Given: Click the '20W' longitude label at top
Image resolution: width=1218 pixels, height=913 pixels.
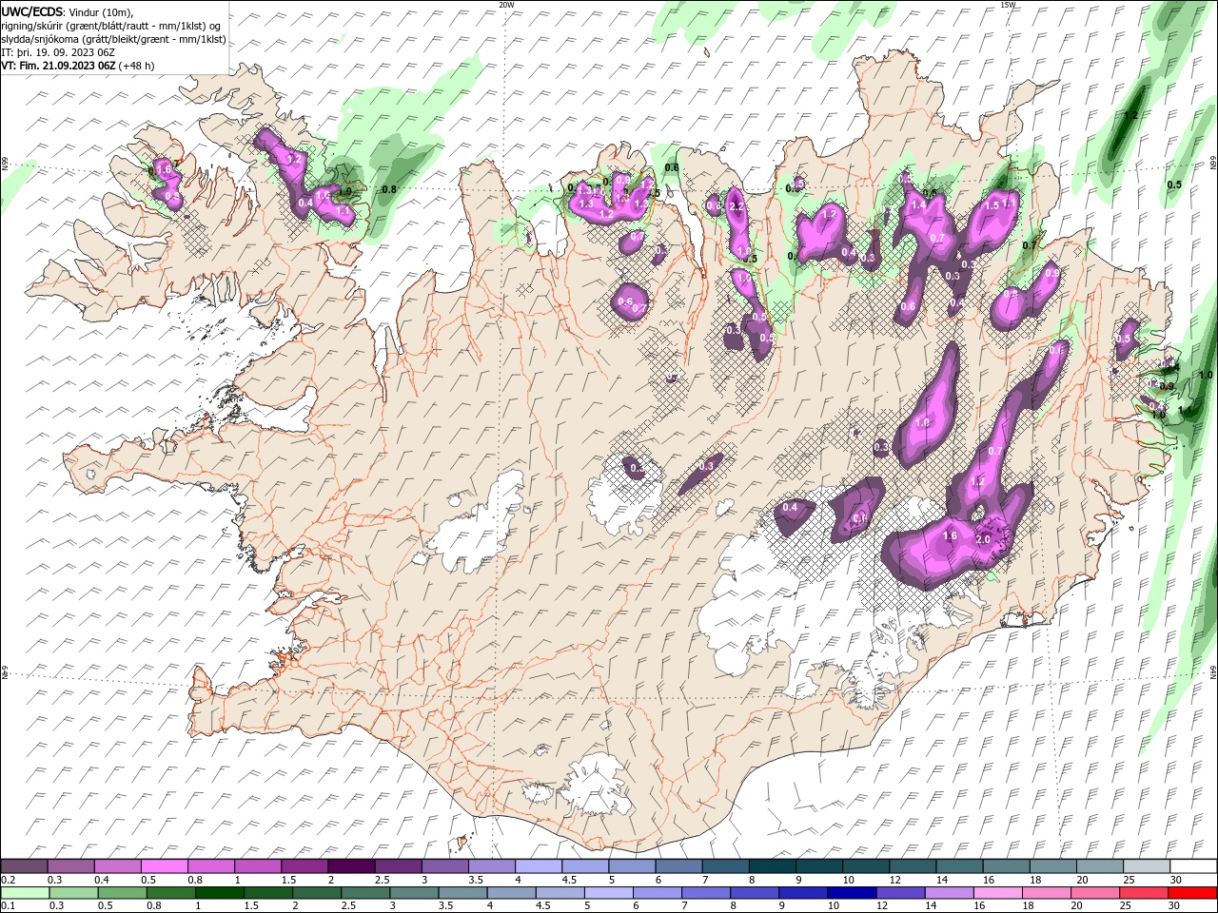Looking at the screenshot, I should 506,5.
